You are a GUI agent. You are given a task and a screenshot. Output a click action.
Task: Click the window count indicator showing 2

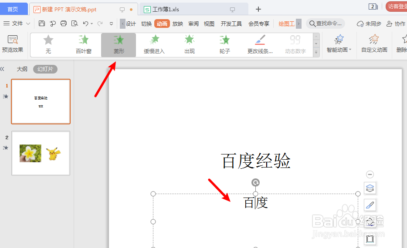(x=373, y=7)
